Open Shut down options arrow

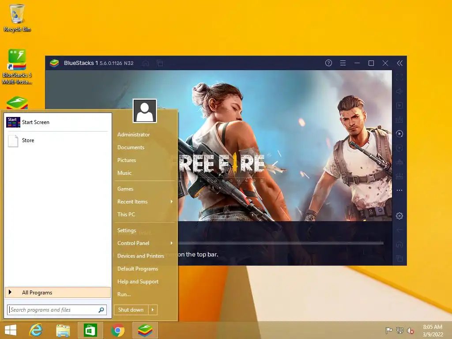pyautogui.click(x=153, y=310)
